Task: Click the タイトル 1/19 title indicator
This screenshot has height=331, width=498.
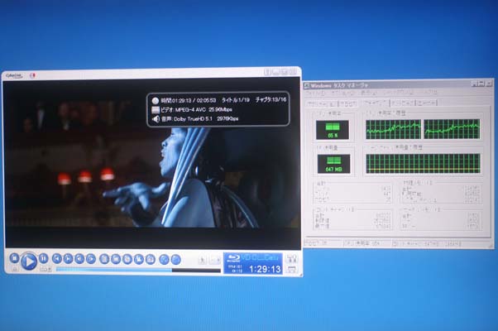Action: point(236,100)
